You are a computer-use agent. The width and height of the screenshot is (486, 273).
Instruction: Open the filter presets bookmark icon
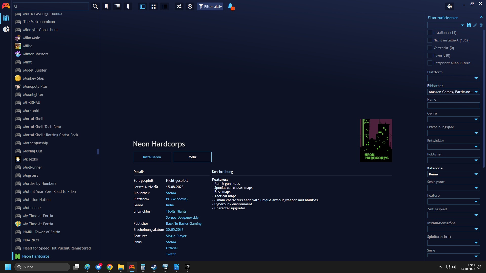click(106, 7)
